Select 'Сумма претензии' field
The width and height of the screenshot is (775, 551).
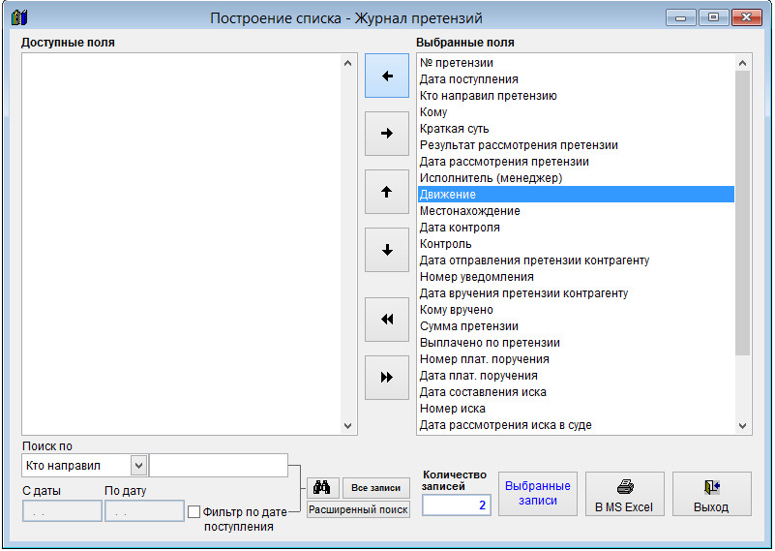click(x=576, y=326)
